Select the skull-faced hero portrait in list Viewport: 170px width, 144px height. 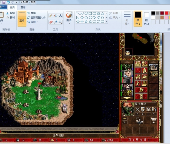(127, 87)
